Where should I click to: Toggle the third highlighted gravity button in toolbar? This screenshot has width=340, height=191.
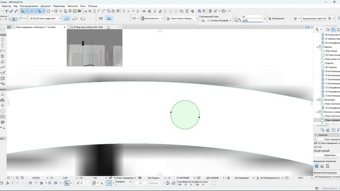click(40, 11)
